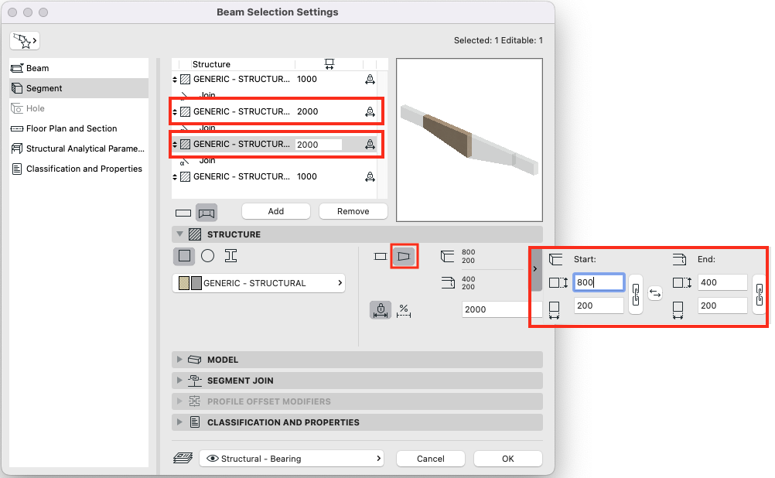
Task: Toggle the End dimensions chain link
Action: tap(760, 295)
